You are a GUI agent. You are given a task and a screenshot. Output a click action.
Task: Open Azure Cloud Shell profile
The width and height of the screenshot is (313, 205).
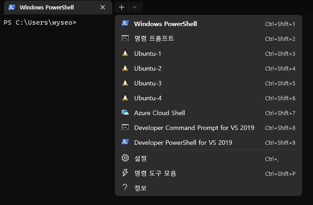[209, 113]
